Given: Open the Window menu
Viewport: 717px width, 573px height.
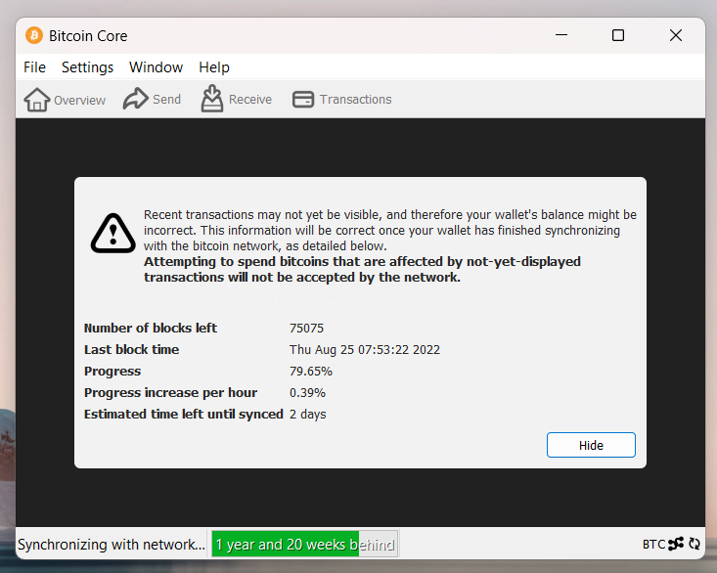Looking at the screenshot, I should 156,67.
